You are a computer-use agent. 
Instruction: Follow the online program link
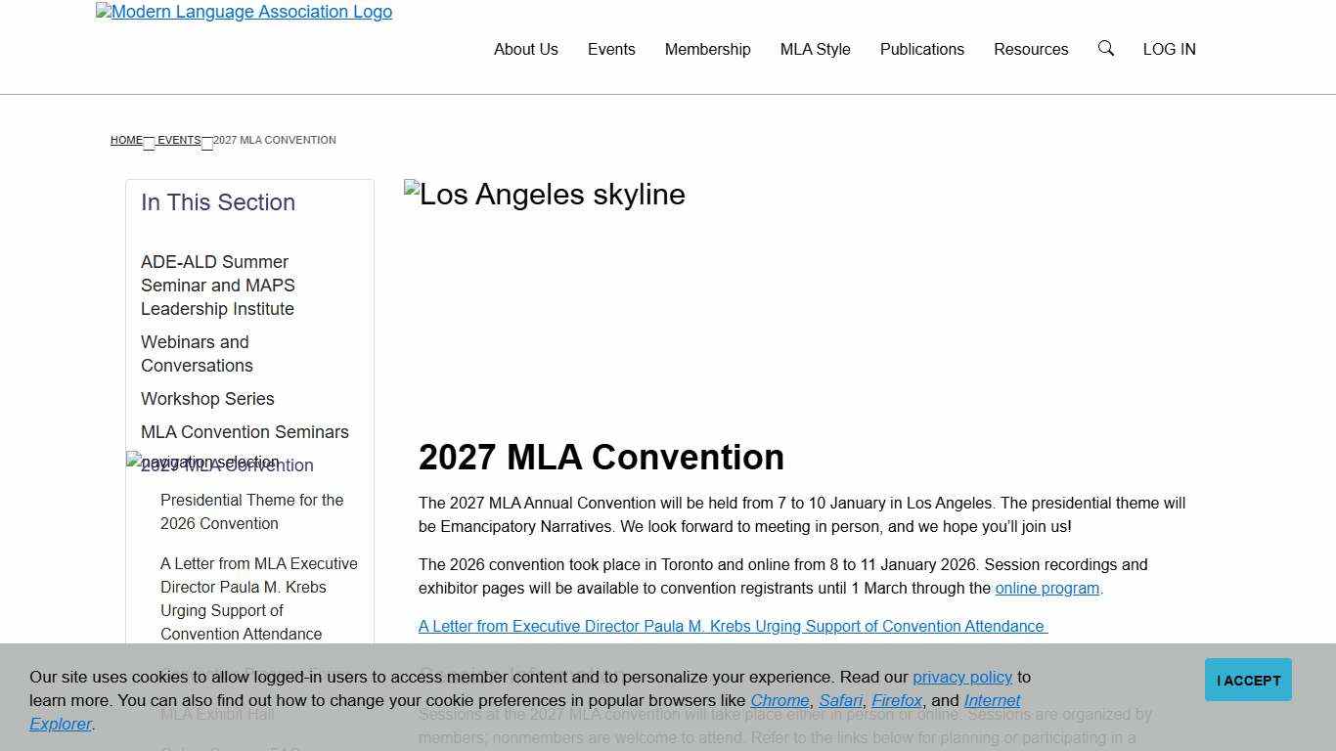click(x=1047, y=588)
